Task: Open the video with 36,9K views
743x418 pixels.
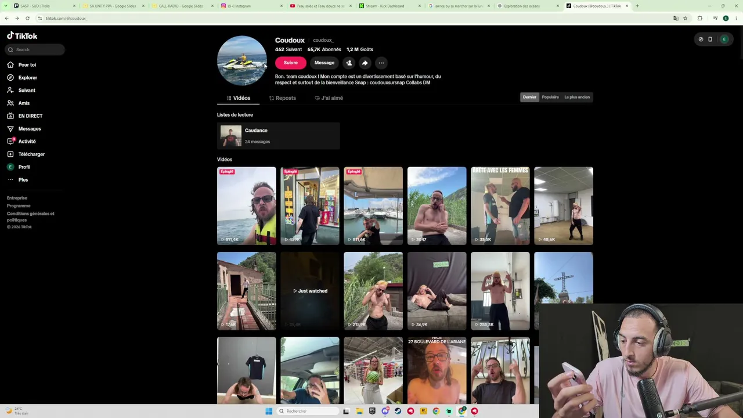Action: [x=437, y=291]
